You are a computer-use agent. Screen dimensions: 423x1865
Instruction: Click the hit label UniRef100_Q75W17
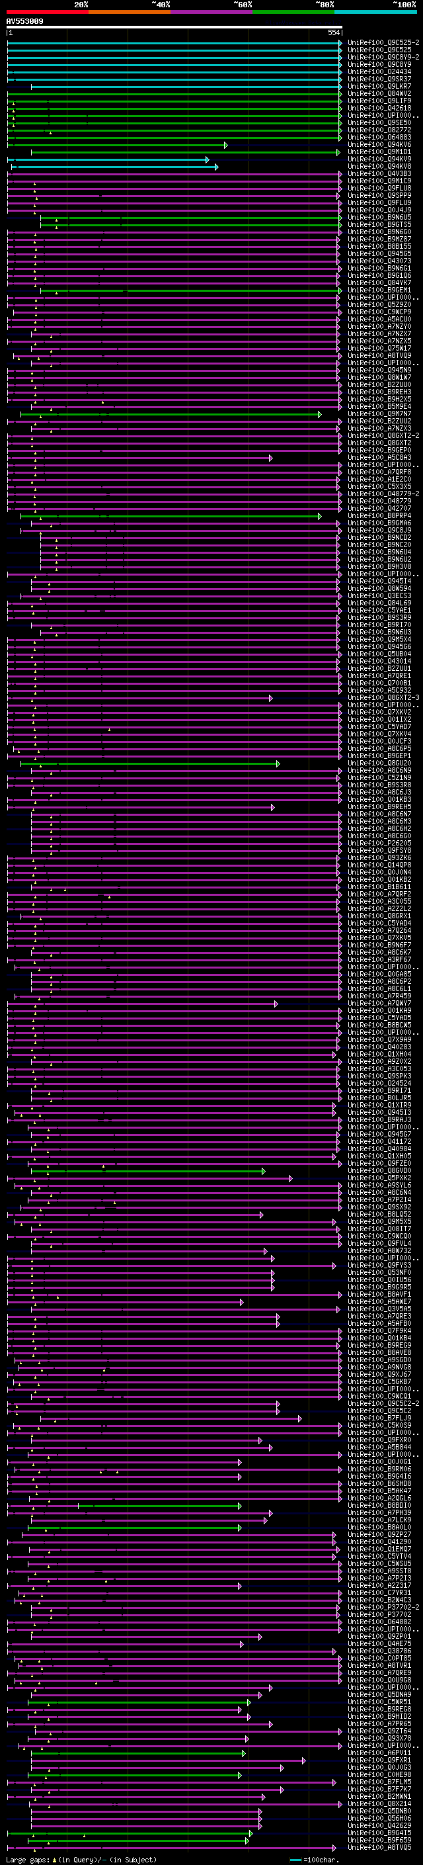coord(379,348)
